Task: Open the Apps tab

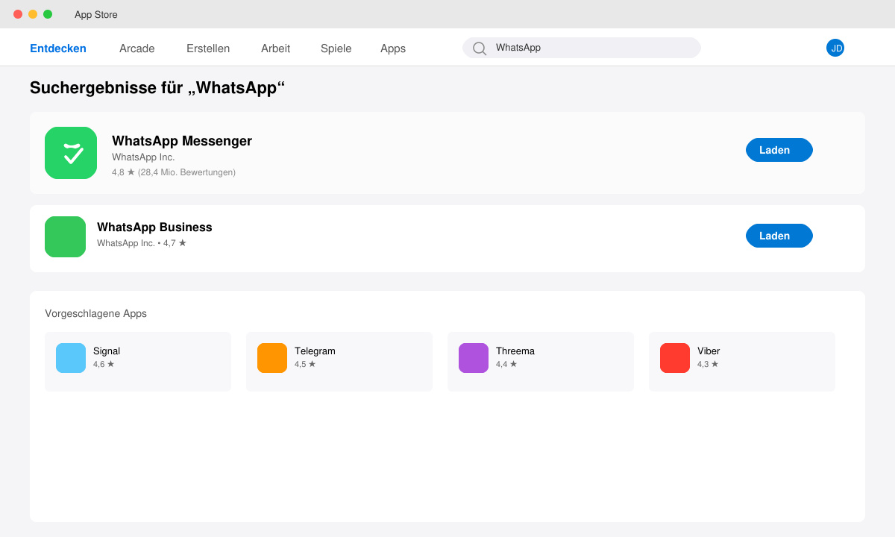Action: [x=393, y=48]
